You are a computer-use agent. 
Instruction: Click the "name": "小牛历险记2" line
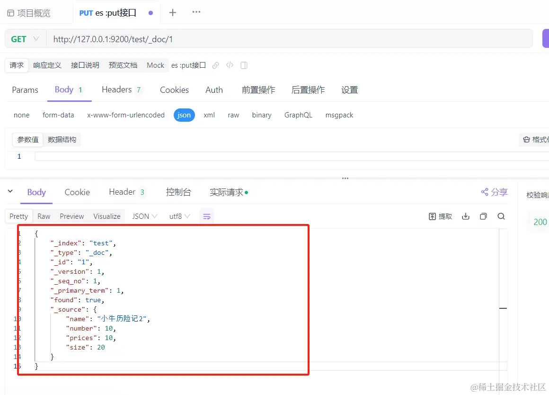tap(108, 319)
